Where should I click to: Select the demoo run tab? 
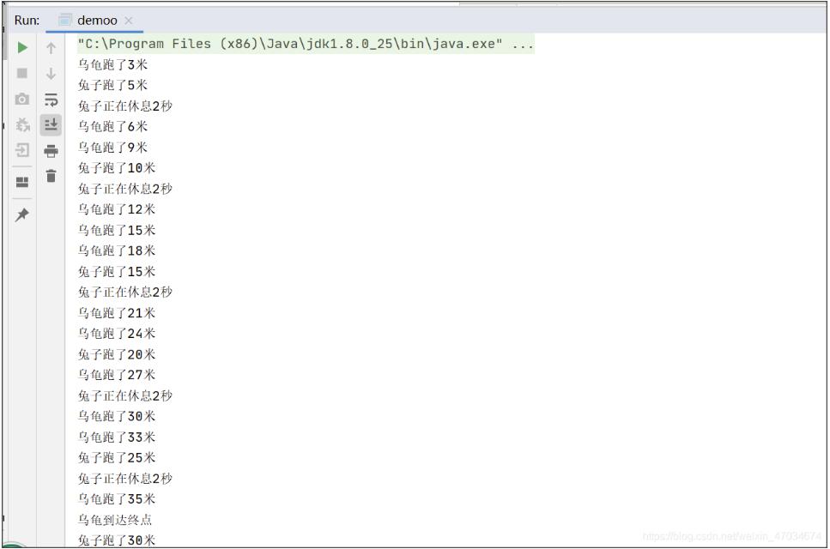point(94,21)
